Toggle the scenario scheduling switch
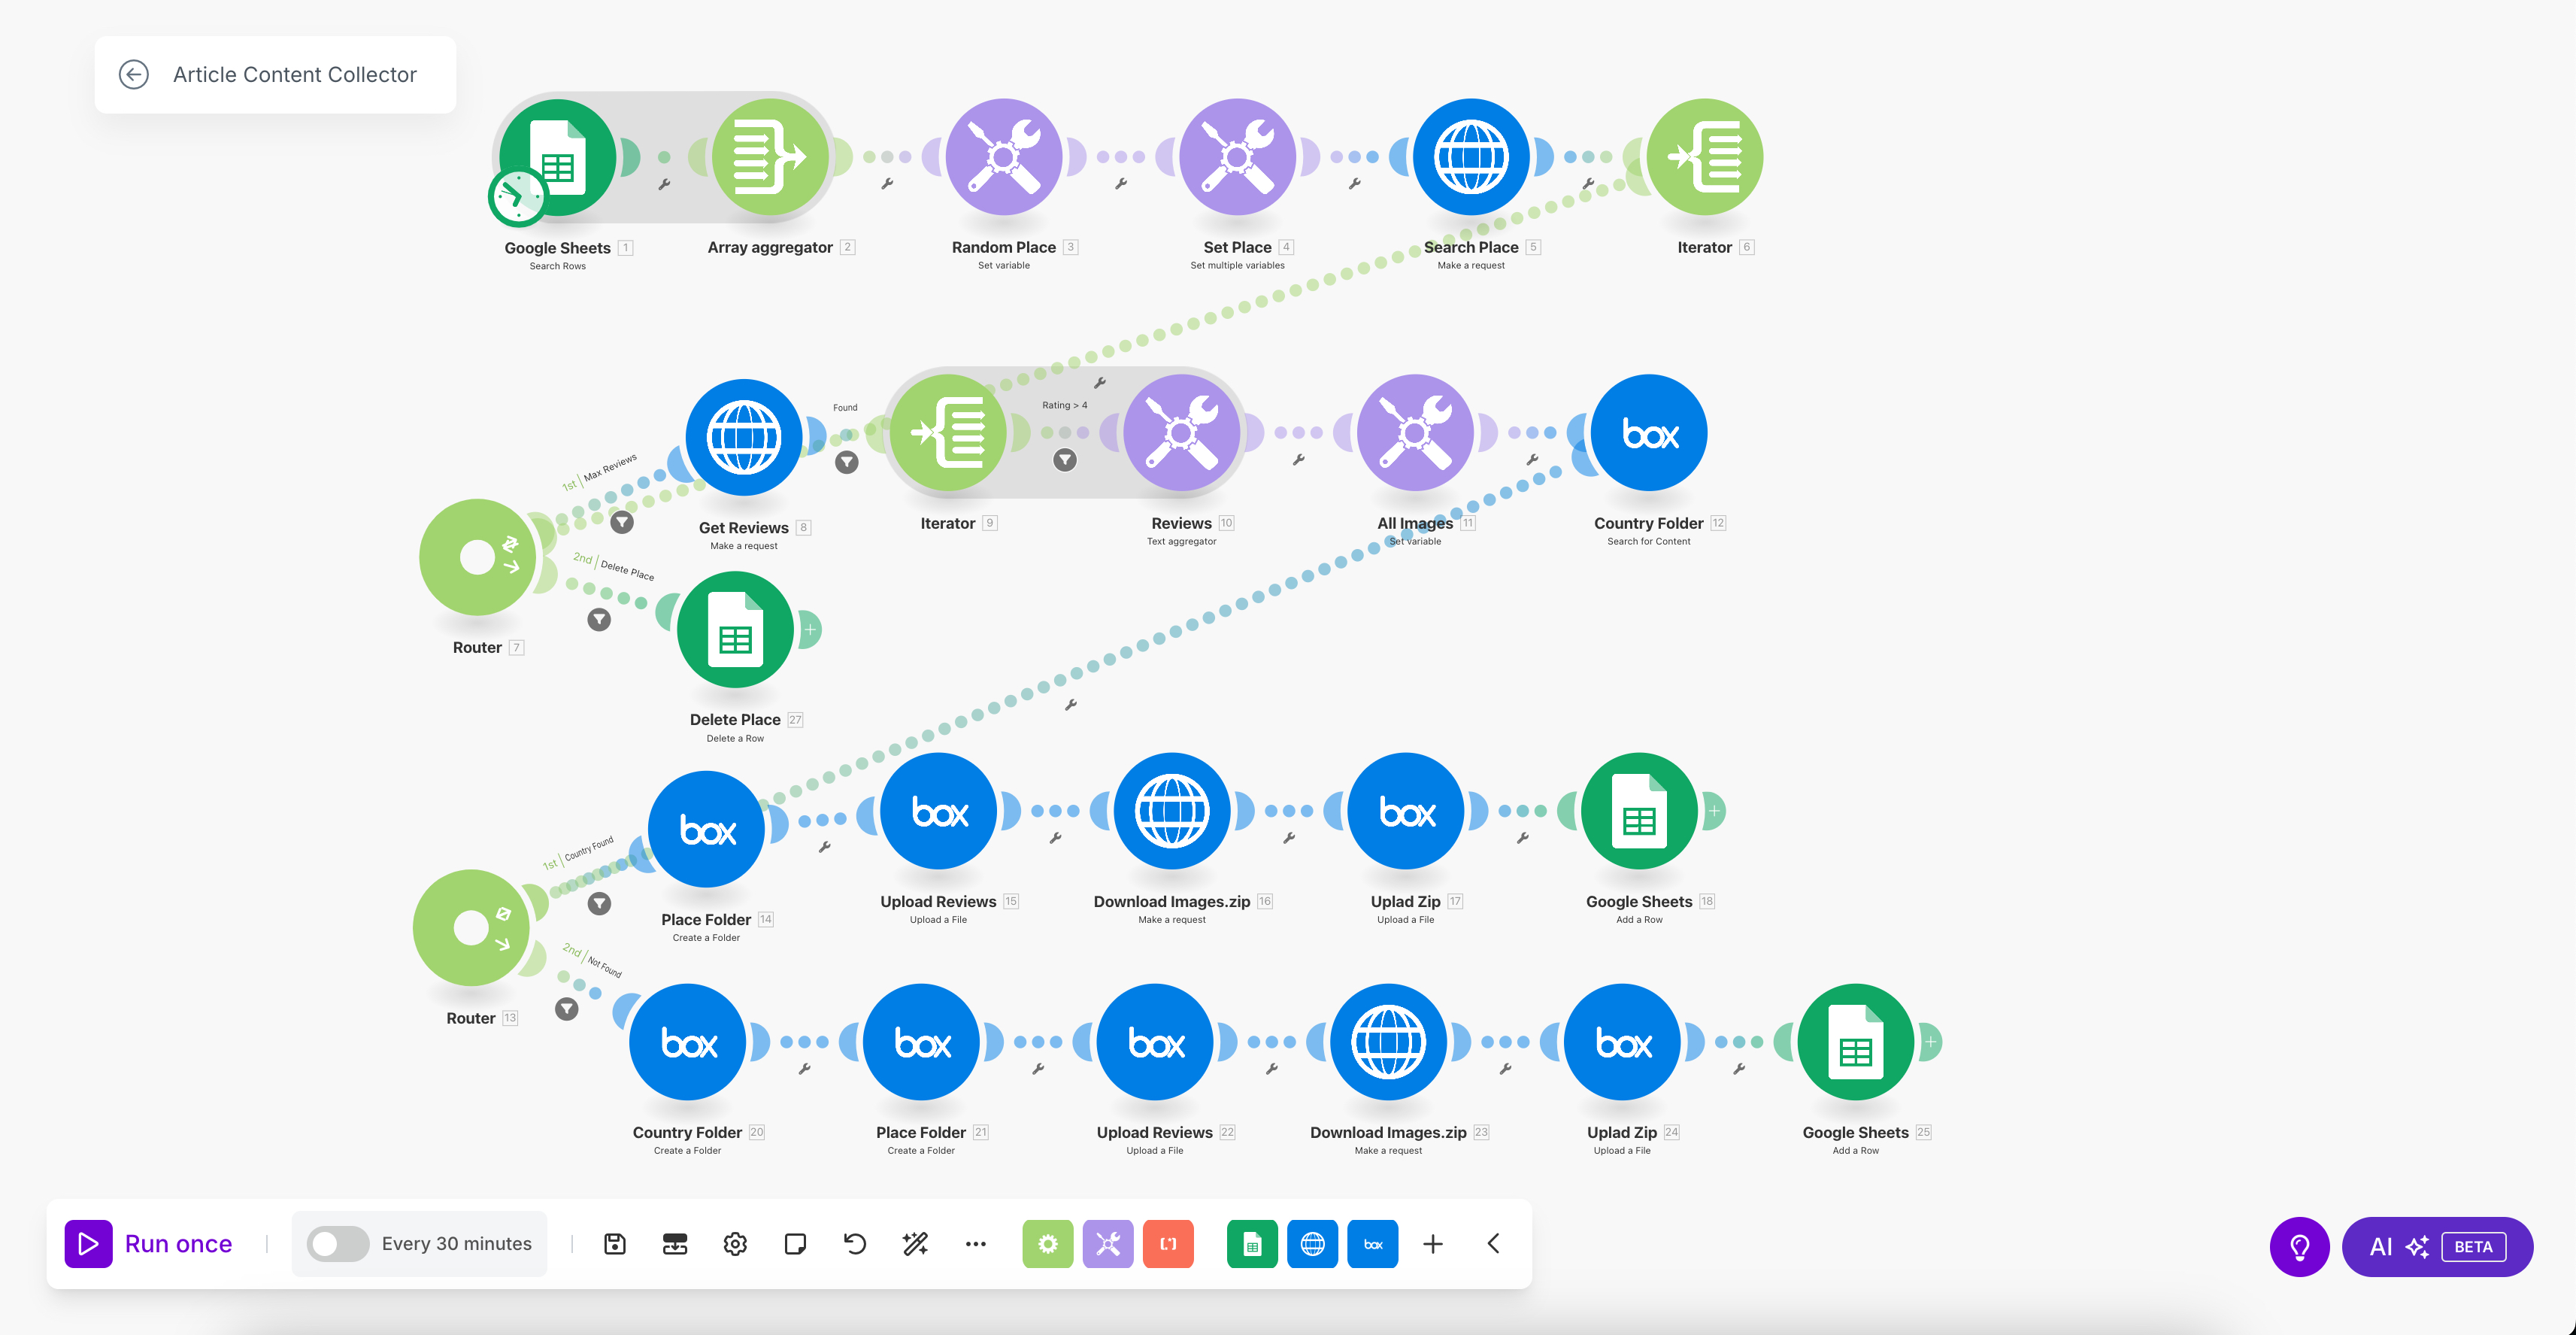 coord(338,1244)
